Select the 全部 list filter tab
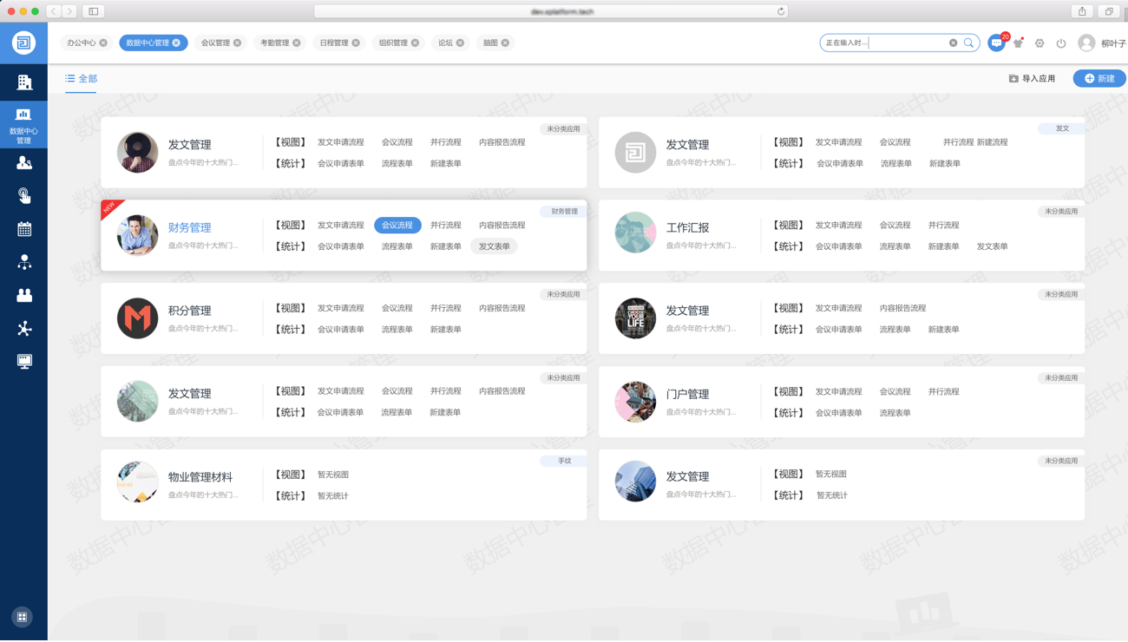The image size is (1128, 642). (x=82, y=79)
